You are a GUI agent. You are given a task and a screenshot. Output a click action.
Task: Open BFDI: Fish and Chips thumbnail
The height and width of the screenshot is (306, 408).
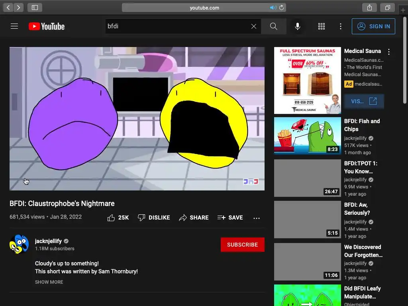point(307,136)
